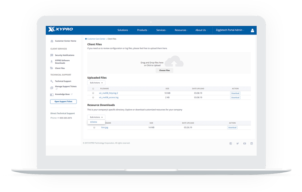This screenshot has height=192, width=302.
Task: Open the Twitter footer icon
Action: [x=238, y=143]
